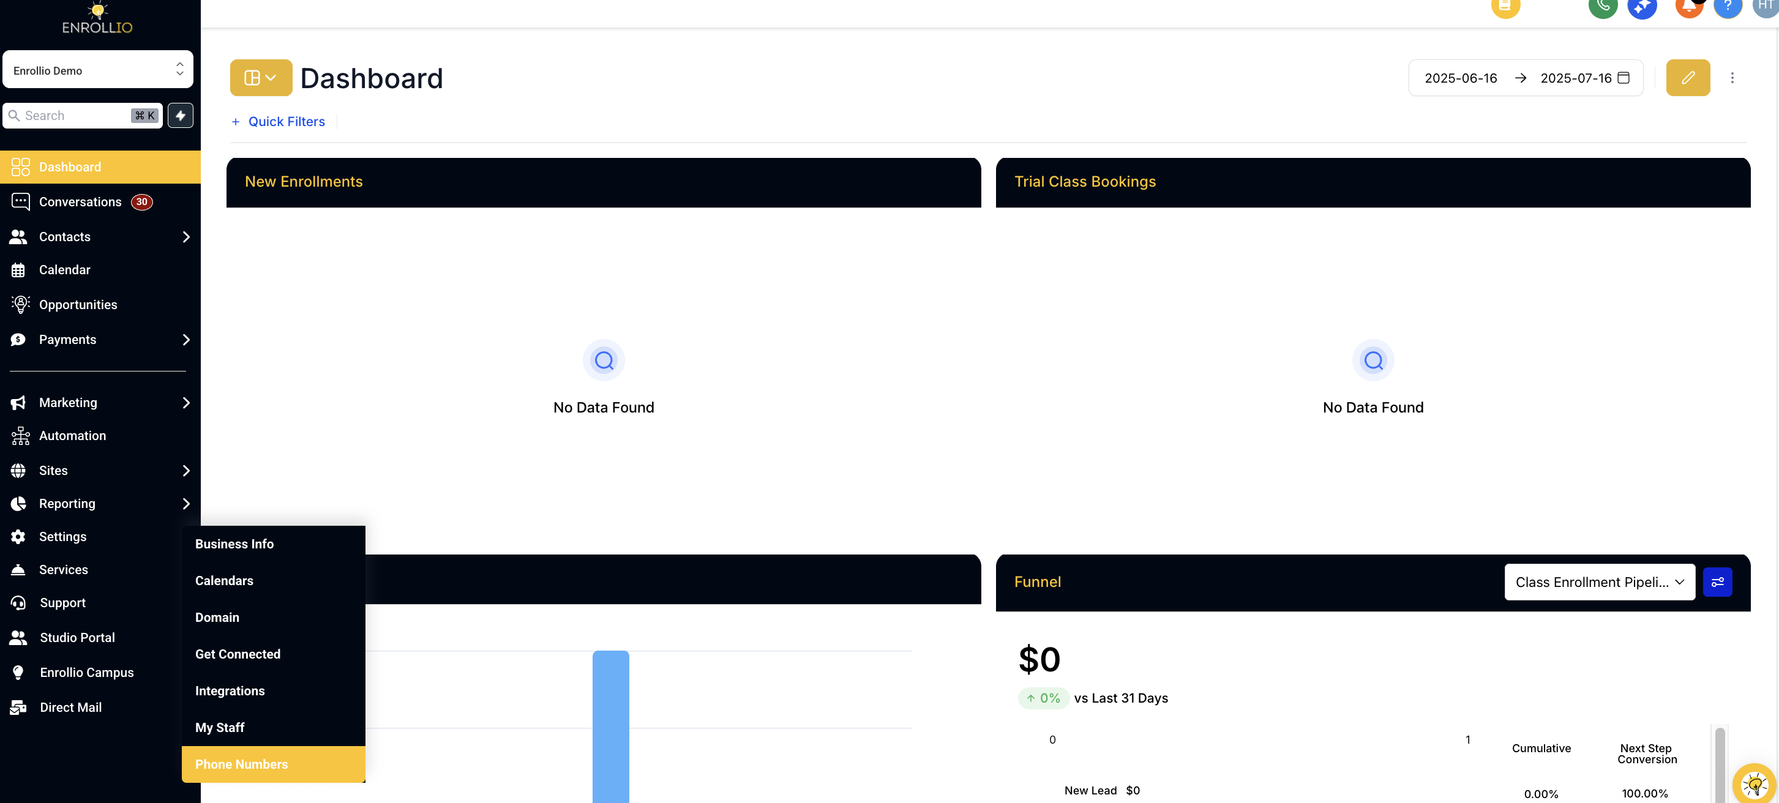
Task: Open the Enrollio Demo account switcher
Action: [x=98, y=70]
